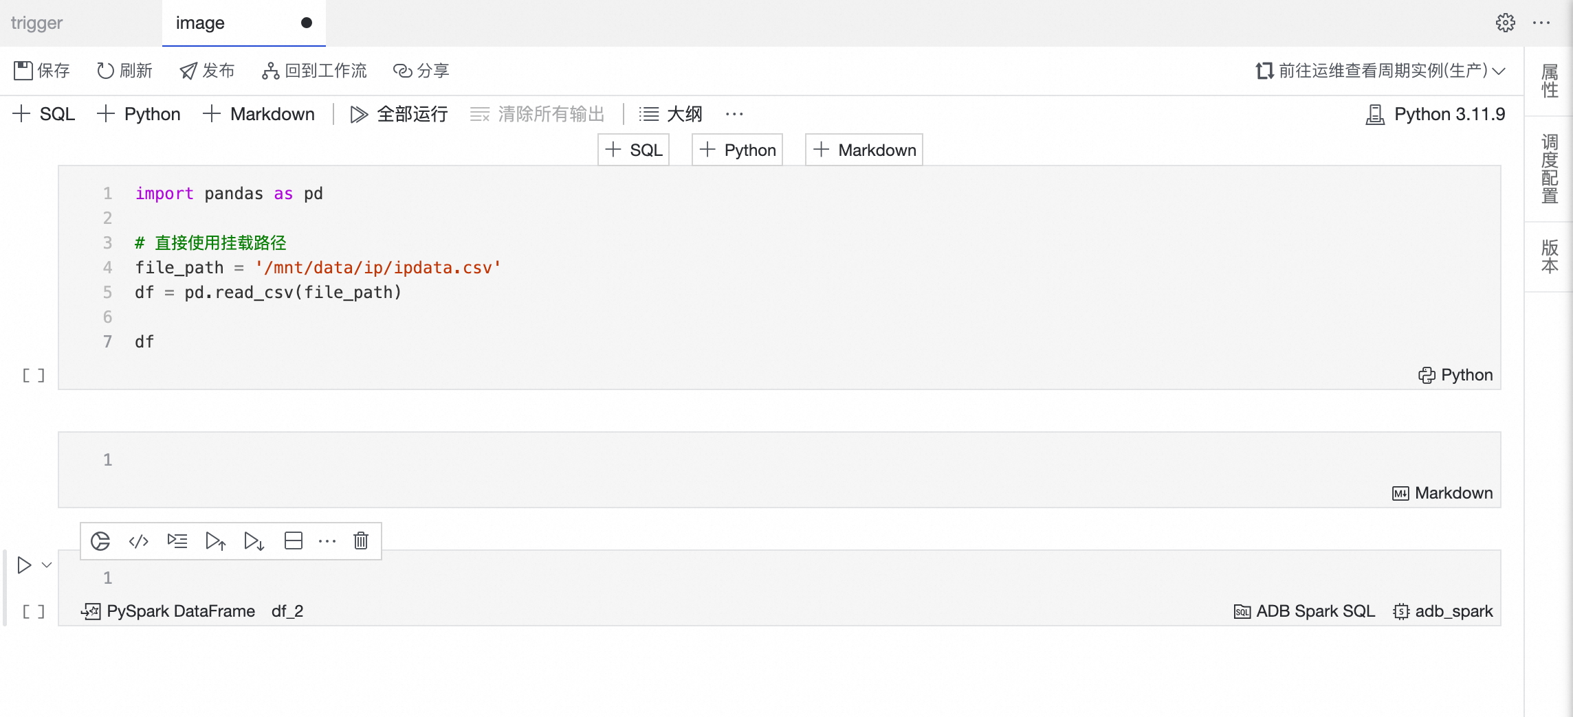This screenshot has width=1573, height=717.
Task: Click the Copilot icon in cell toolbar
Action: (x=100, y=541)
